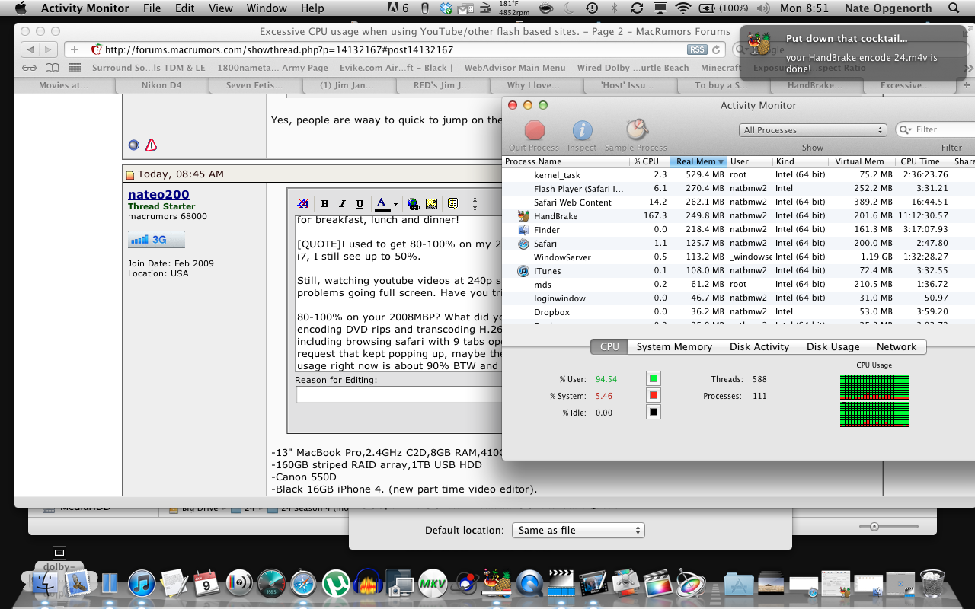This screenshot has width=975, height=609.
Task: Apply the text color A button
Action: 382,204
